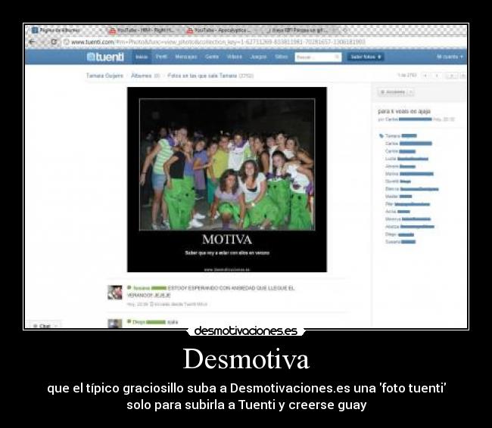Viewport: 492px width, 428px height.
Task: Open Vídeos in tuenti navigation
Action: (x=235, y=57)
